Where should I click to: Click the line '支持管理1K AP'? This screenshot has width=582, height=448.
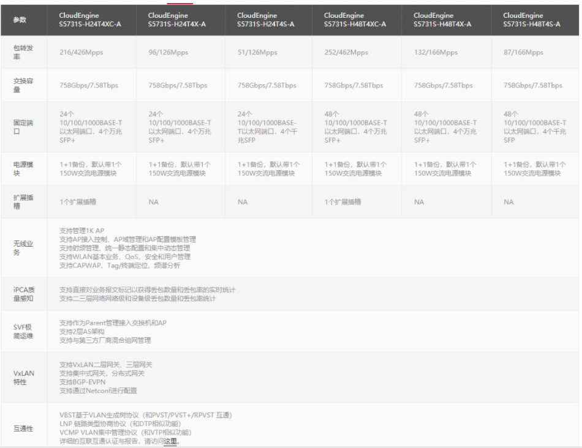(x=81, y=230)
